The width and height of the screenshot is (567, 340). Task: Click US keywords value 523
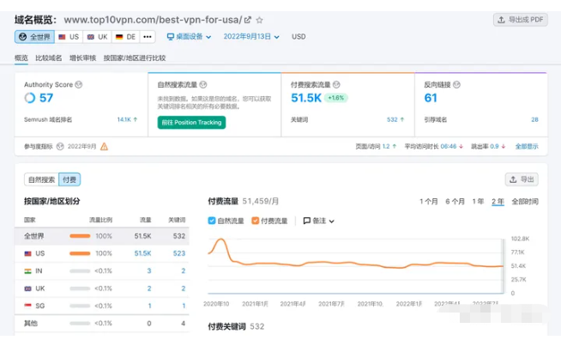coord(179,254)
